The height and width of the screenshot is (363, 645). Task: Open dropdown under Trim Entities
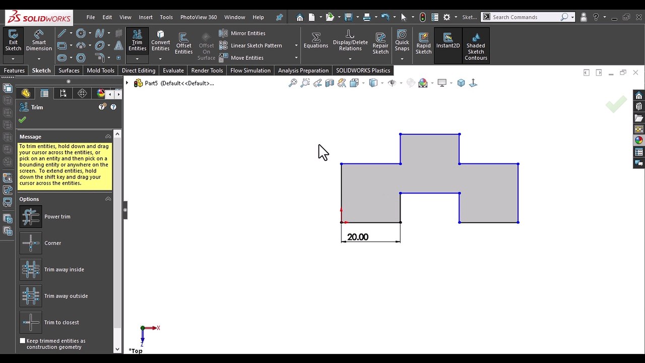coord(137,59)
